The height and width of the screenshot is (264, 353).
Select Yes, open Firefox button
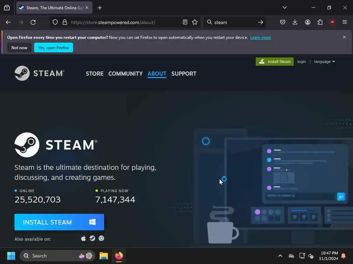click(53, 47)
